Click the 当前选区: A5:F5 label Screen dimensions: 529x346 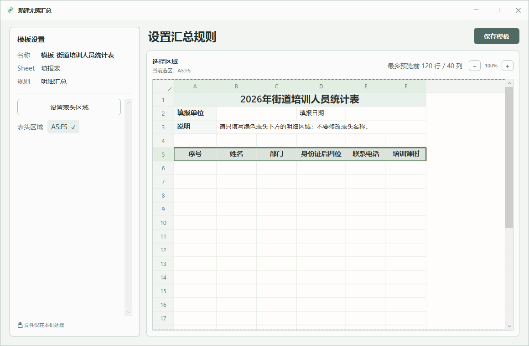(x=171, y=71)
